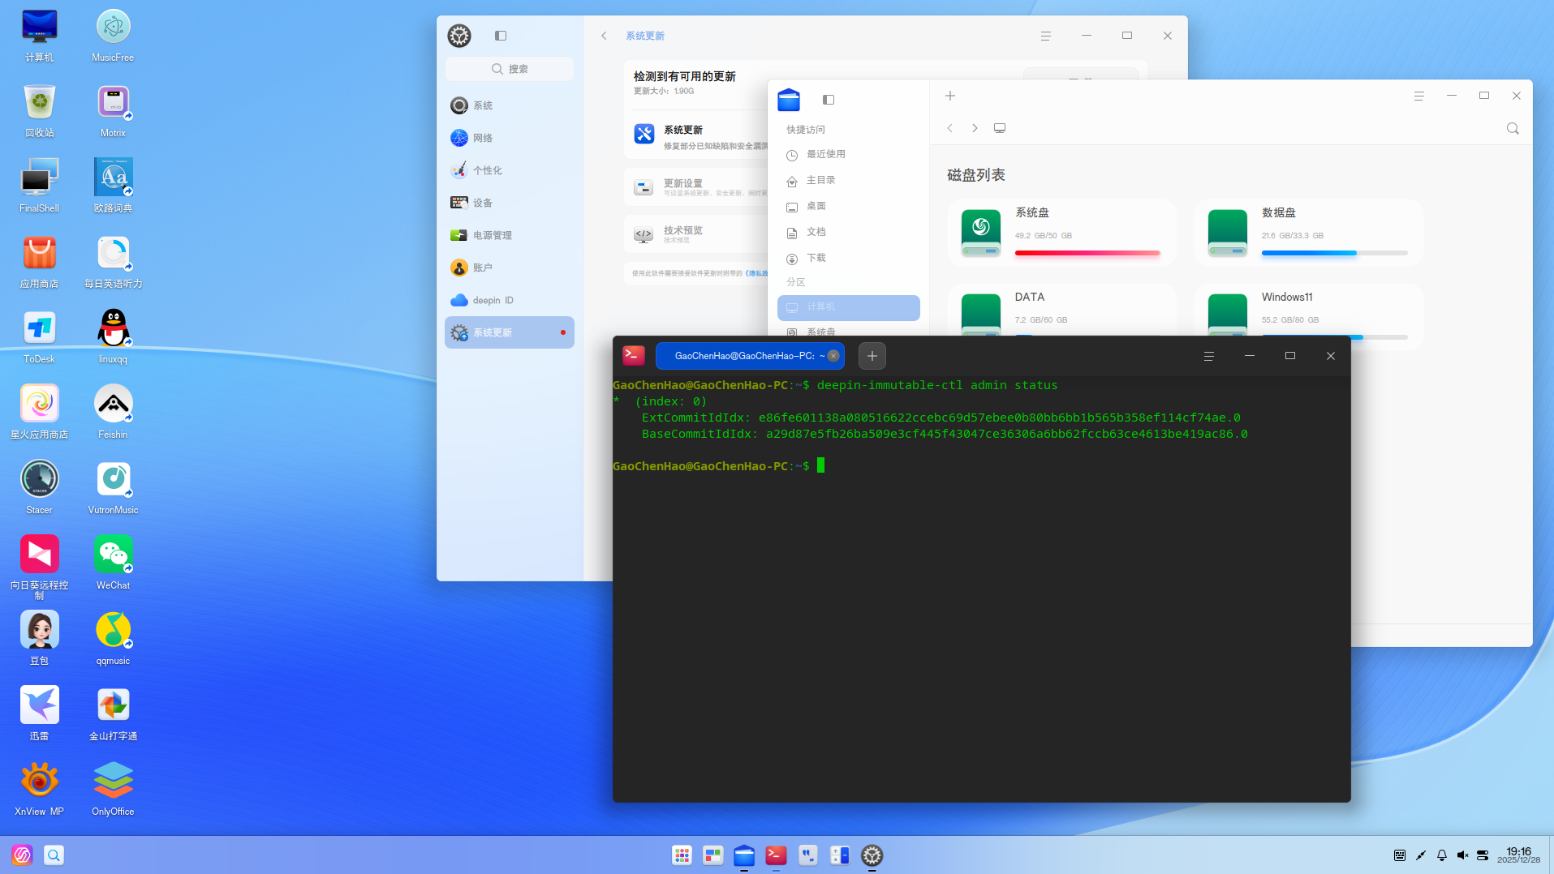Open 最近使用 in file manager sidebar
Viewport: 1554px width, 874px height.
point(848,154)
